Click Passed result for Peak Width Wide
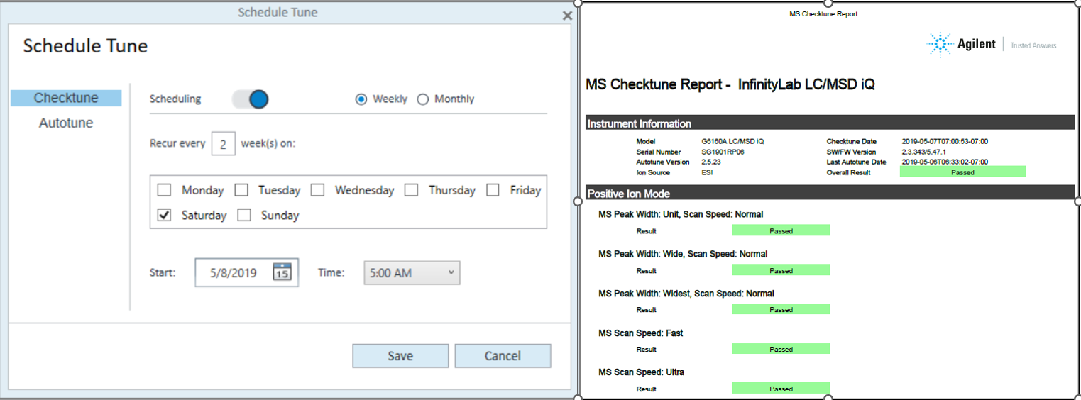1081x400 pixels. (x=781, y=270)
